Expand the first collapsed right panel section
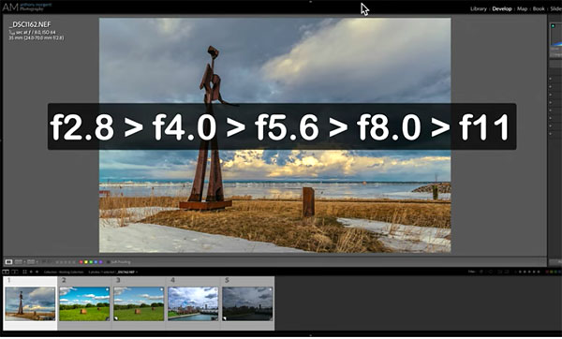The image size is (562, 339). (551, 79)
